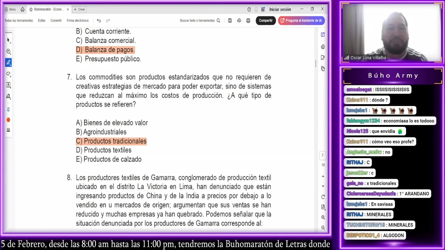This screenshot has width=445, height=250.
Task: Click highlighted answer C) Productos tradicionales
Action: (111, 141)
